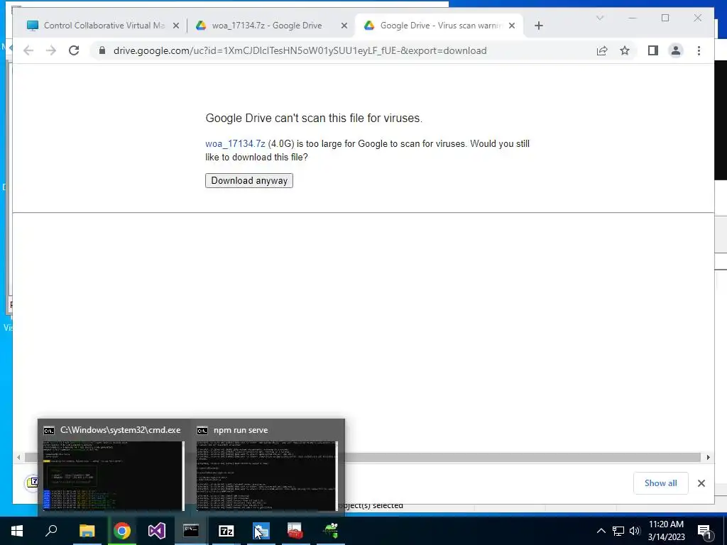Open downloaded file item in downloads bar

click(x=32, y=483)
